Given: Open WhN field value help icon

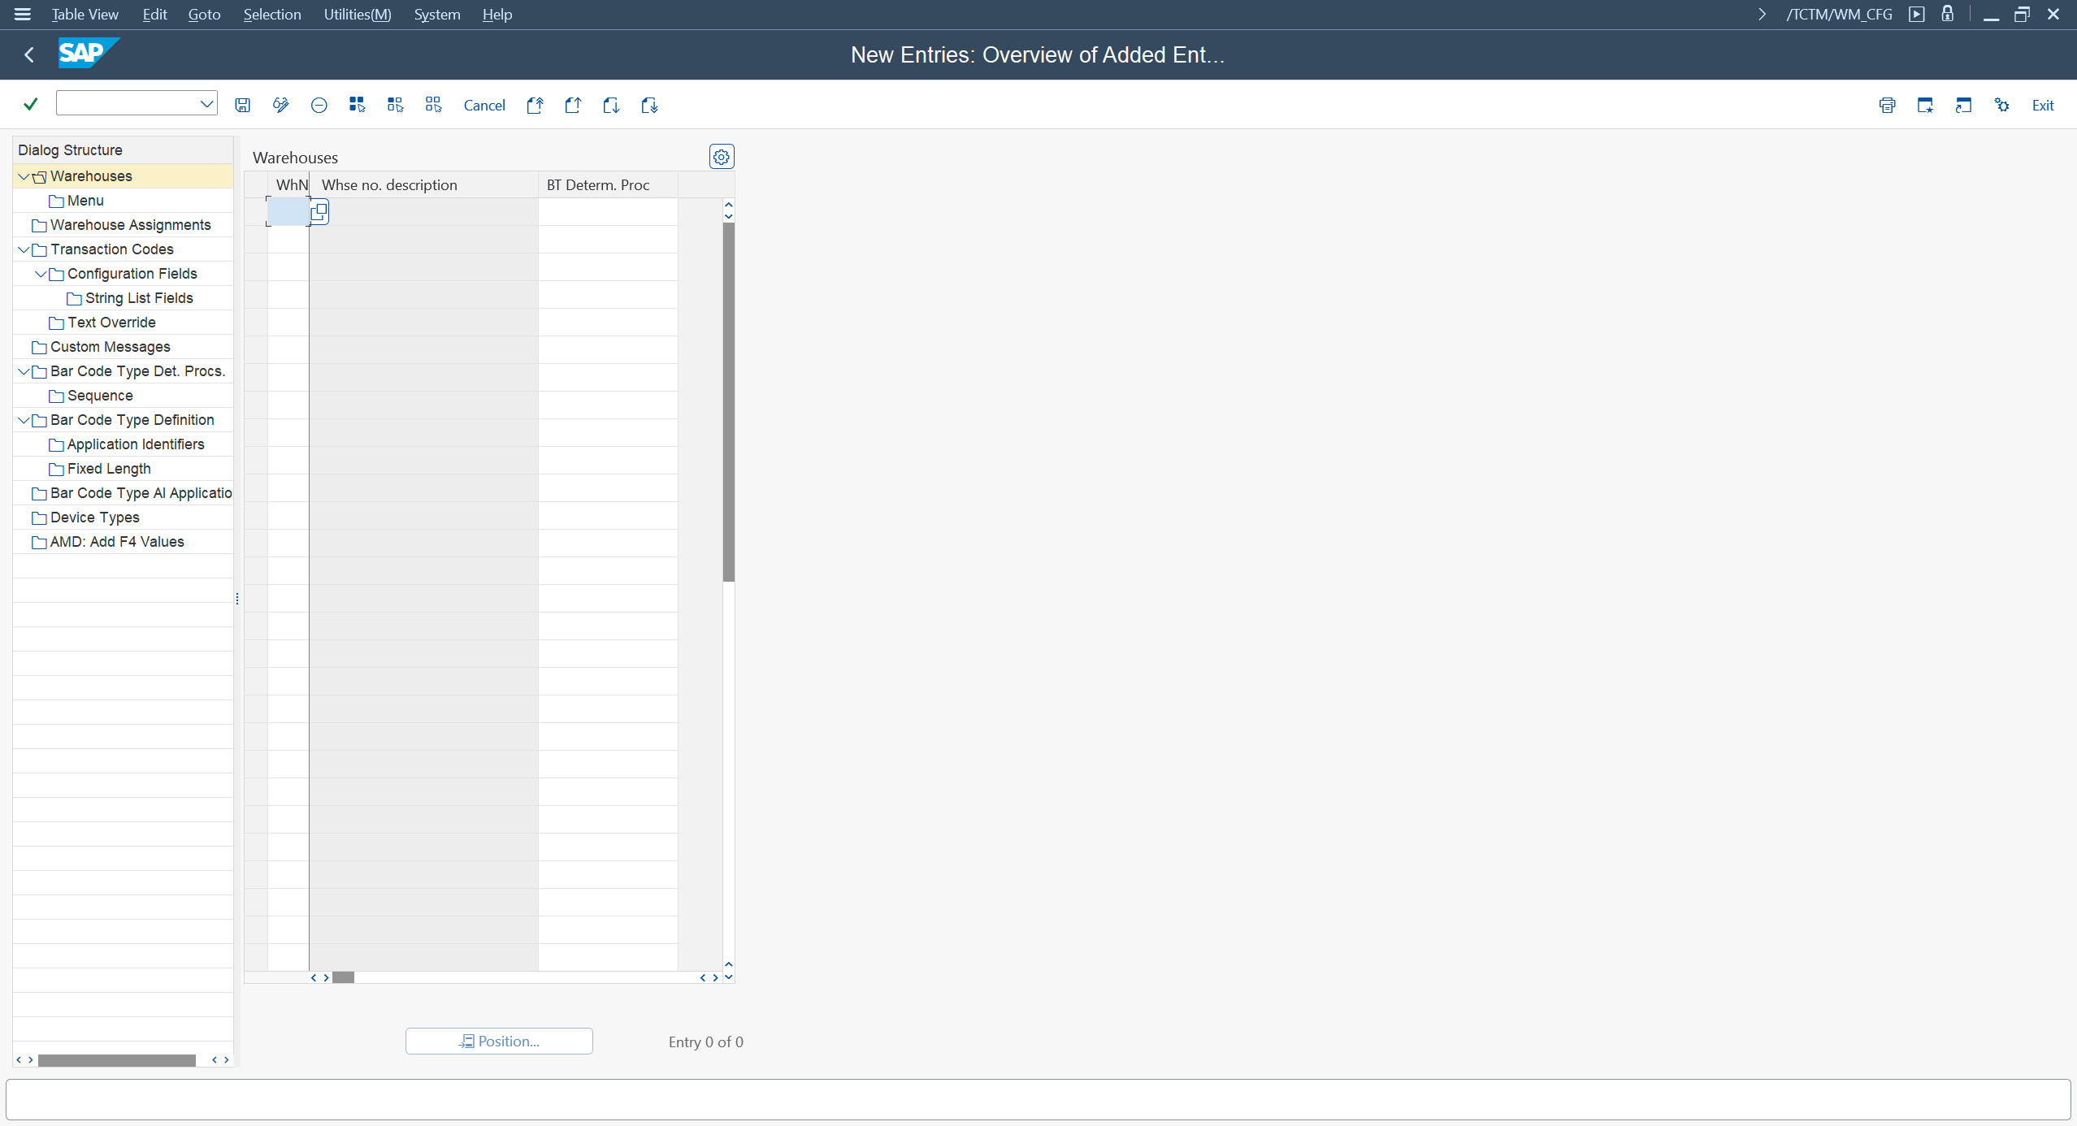Looking at the screenshot, I should (x=319, y=212).
